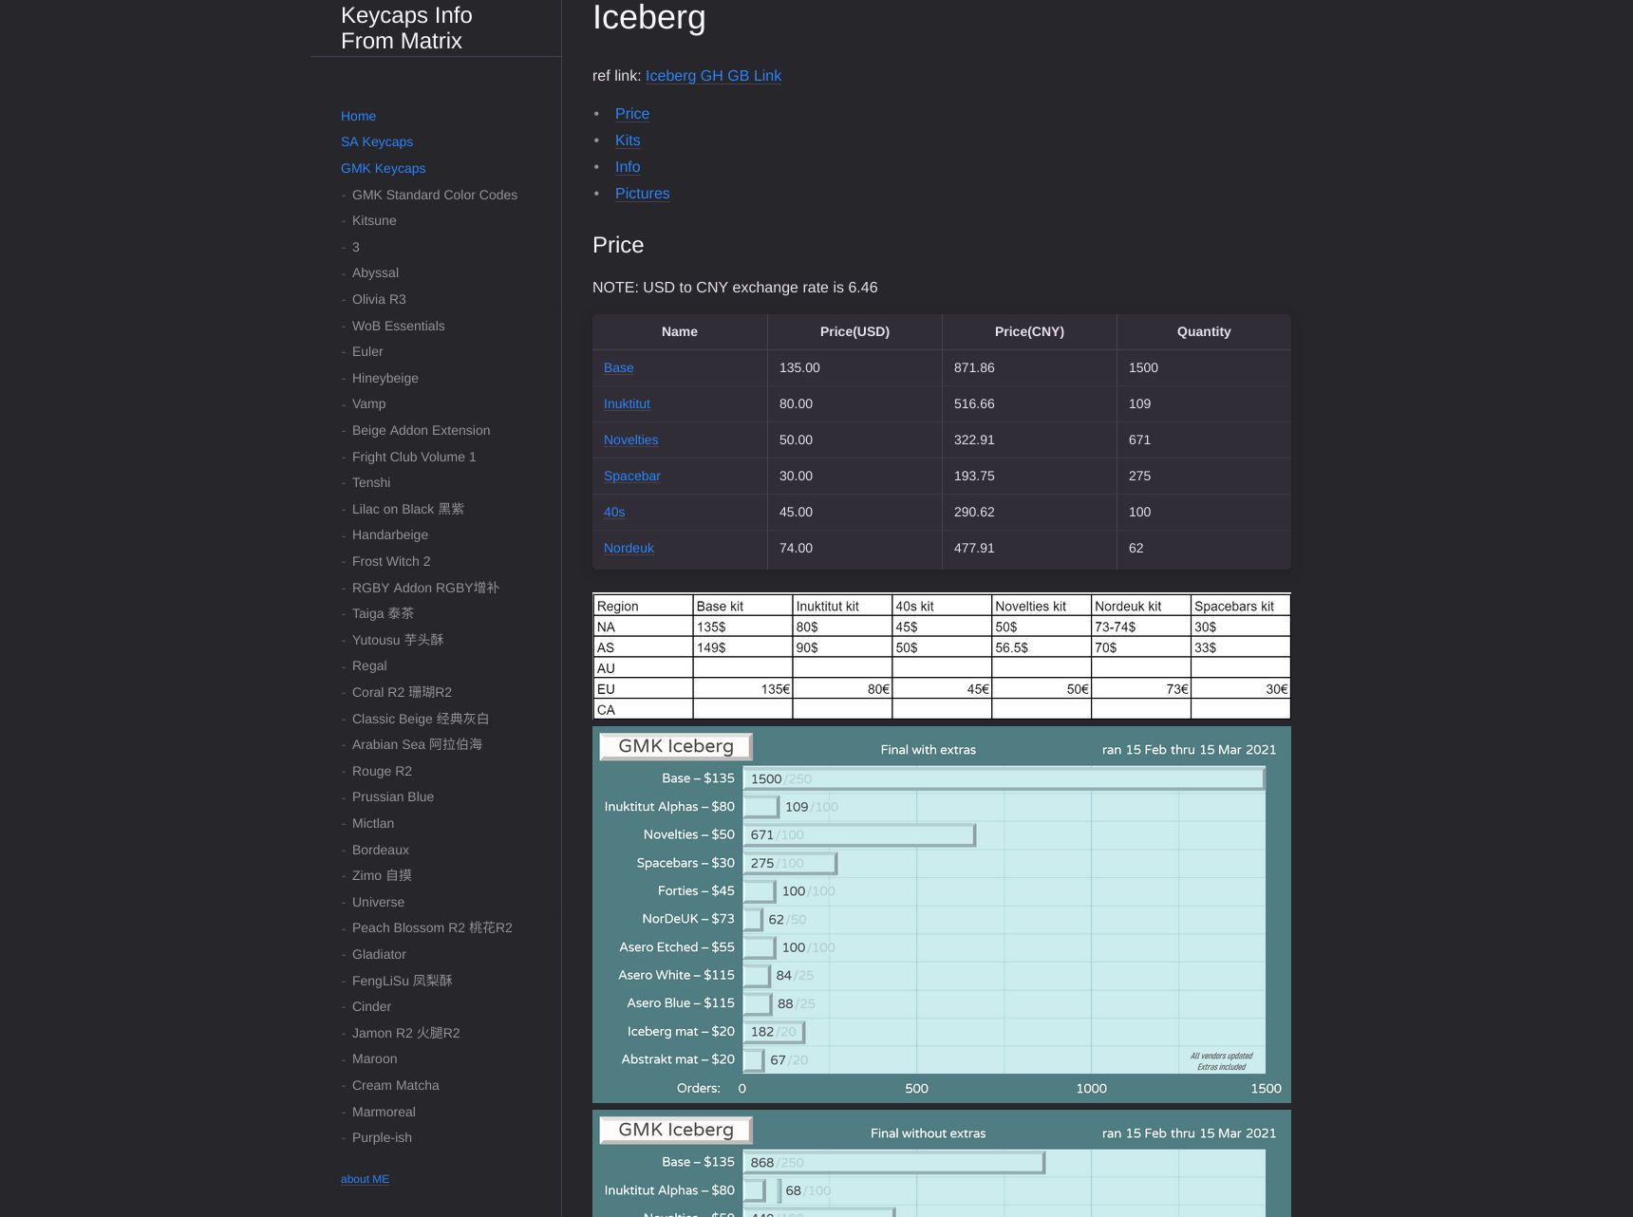Select RGBY Addon in the sidebar
1633x1217 pixels.
(425, 588)
